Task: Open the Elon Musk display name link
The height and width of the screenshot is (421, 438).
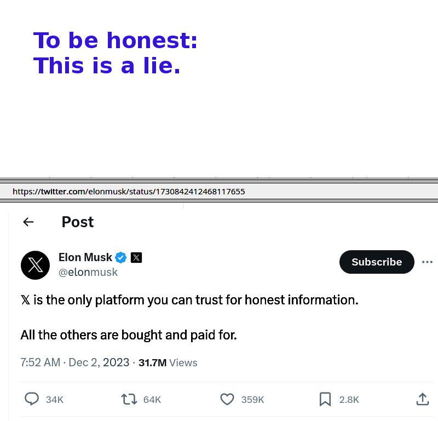Action: (85, 257)
